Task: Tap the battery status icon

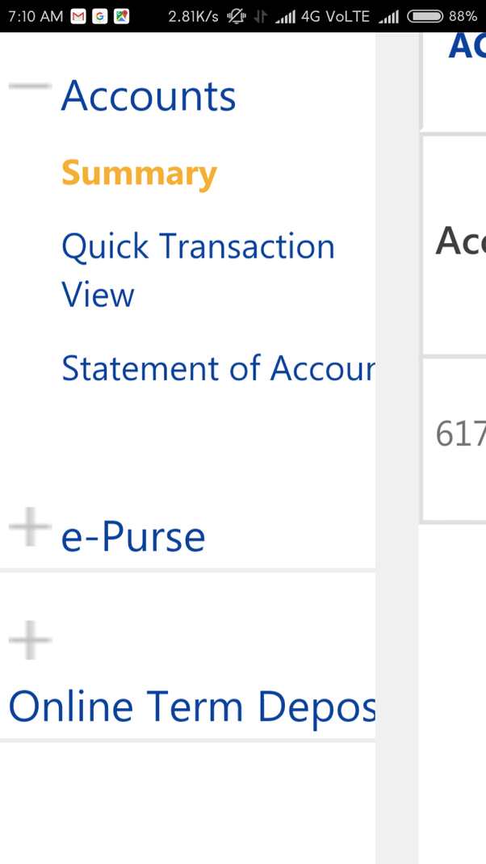Action: coord(425,16)
